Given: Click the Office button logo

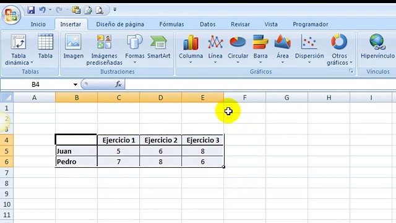Looking at the screenshot, I should coord(11,15).
